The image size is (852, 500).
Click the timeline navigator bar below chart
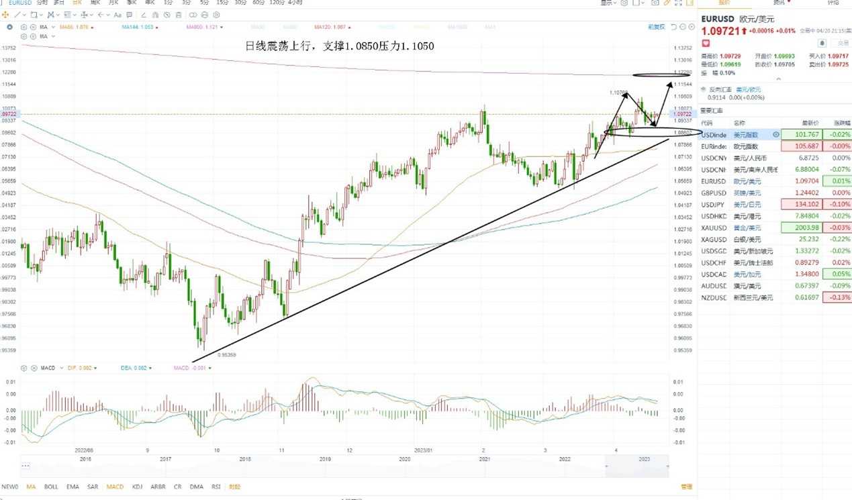point(346,465)
